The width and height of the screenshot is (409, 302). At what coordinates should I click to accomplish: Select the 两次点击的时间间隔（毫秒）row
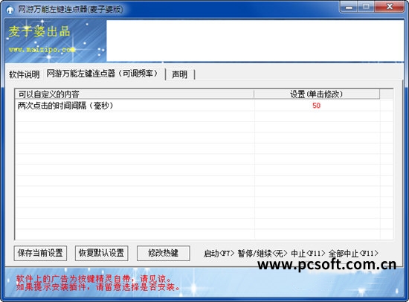[x=204, y=106]
